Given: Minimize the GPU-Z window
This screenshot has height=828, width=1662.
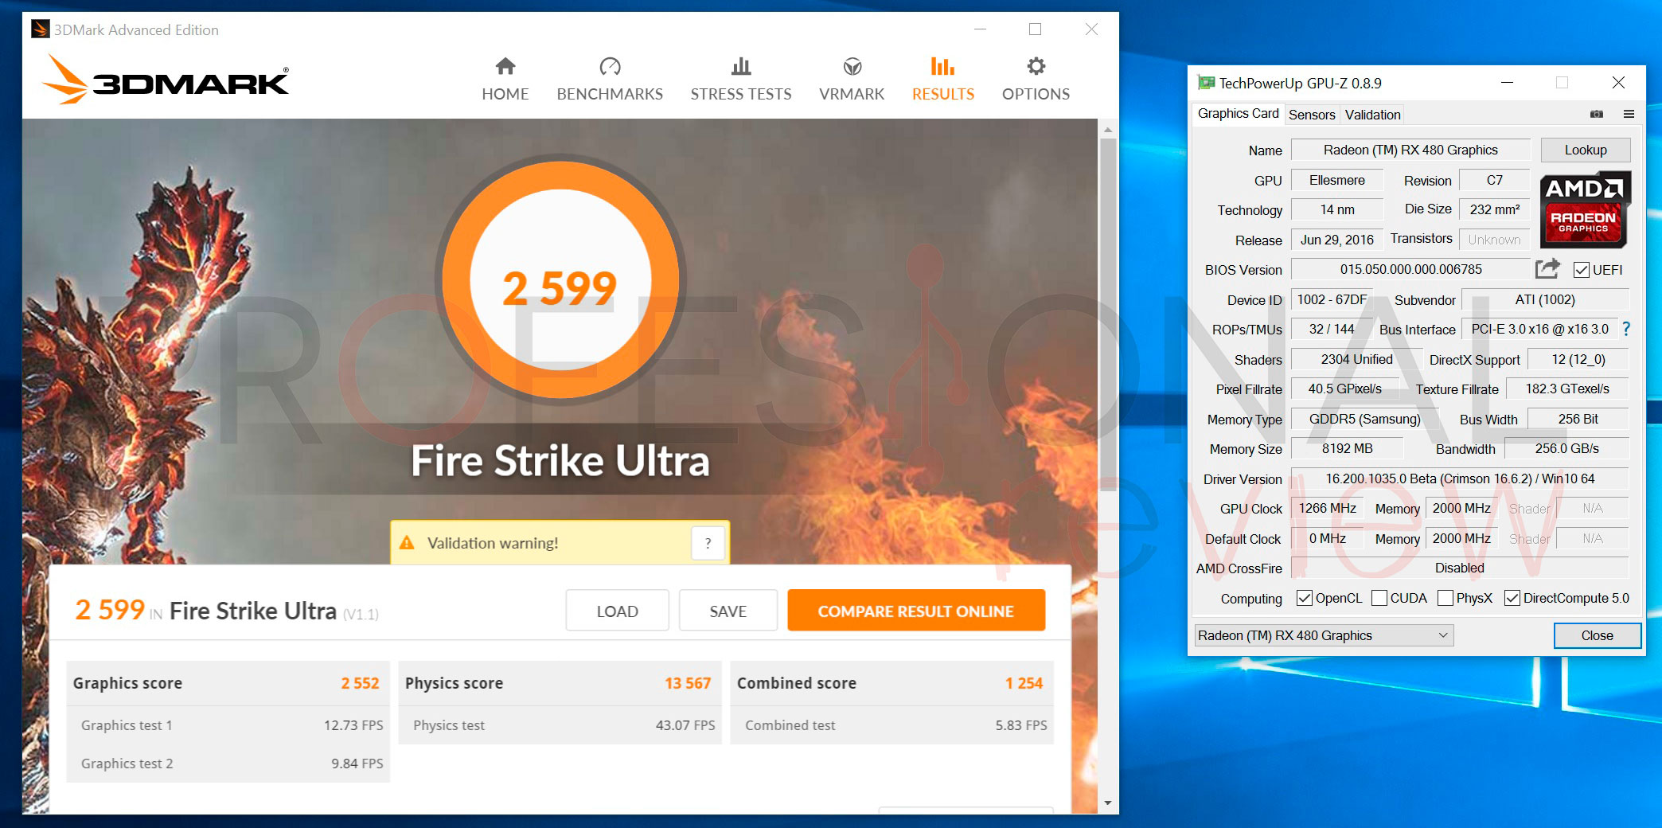Looking at the screenshot, I should pos(1507,82).
